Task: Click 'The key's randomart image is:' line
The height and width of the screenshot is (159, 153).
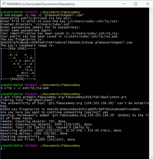Action: [27, 46]
